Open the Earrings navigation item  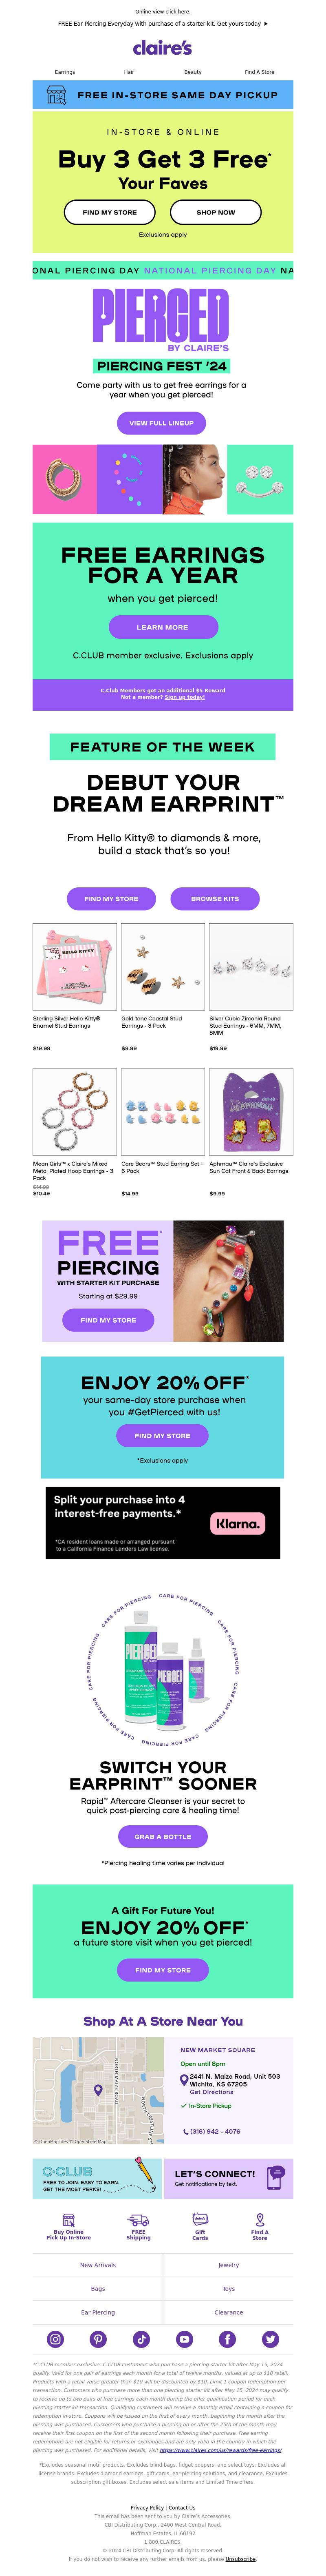point(65,72)
